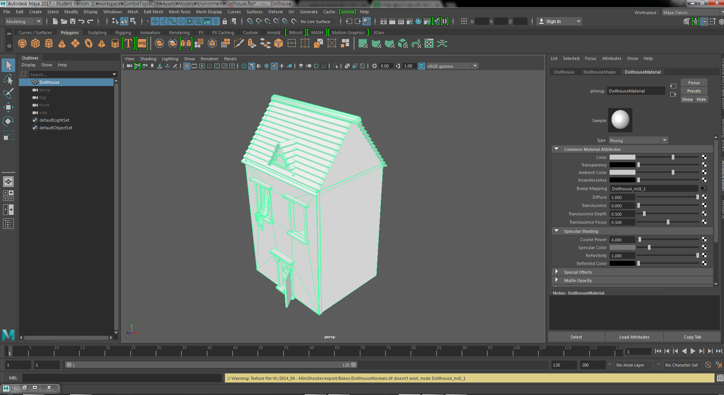Click the IPR render icon
The image size is (724, 395).
(x=401, y=21)
